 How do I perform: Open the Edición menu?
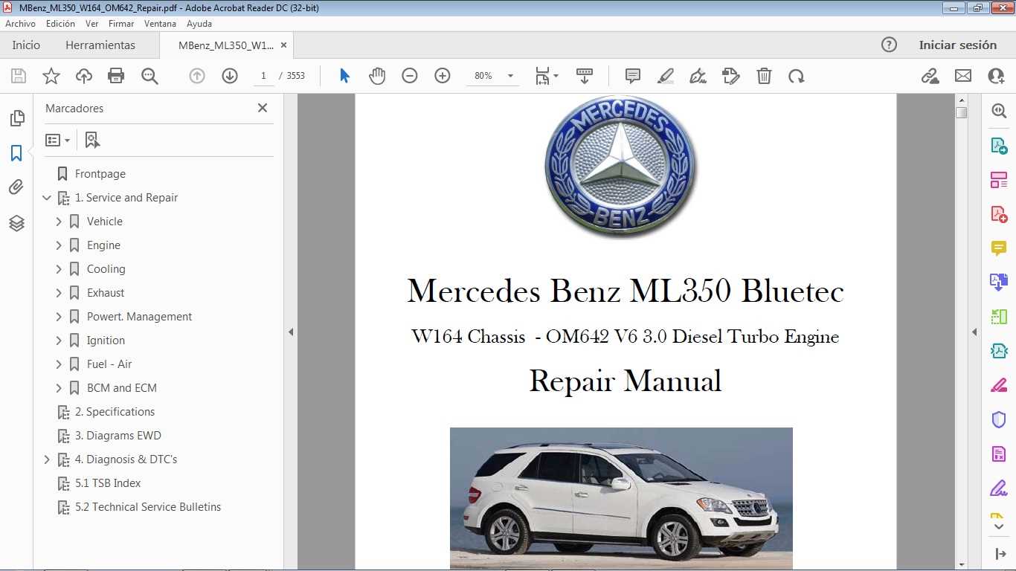point(60,24)
